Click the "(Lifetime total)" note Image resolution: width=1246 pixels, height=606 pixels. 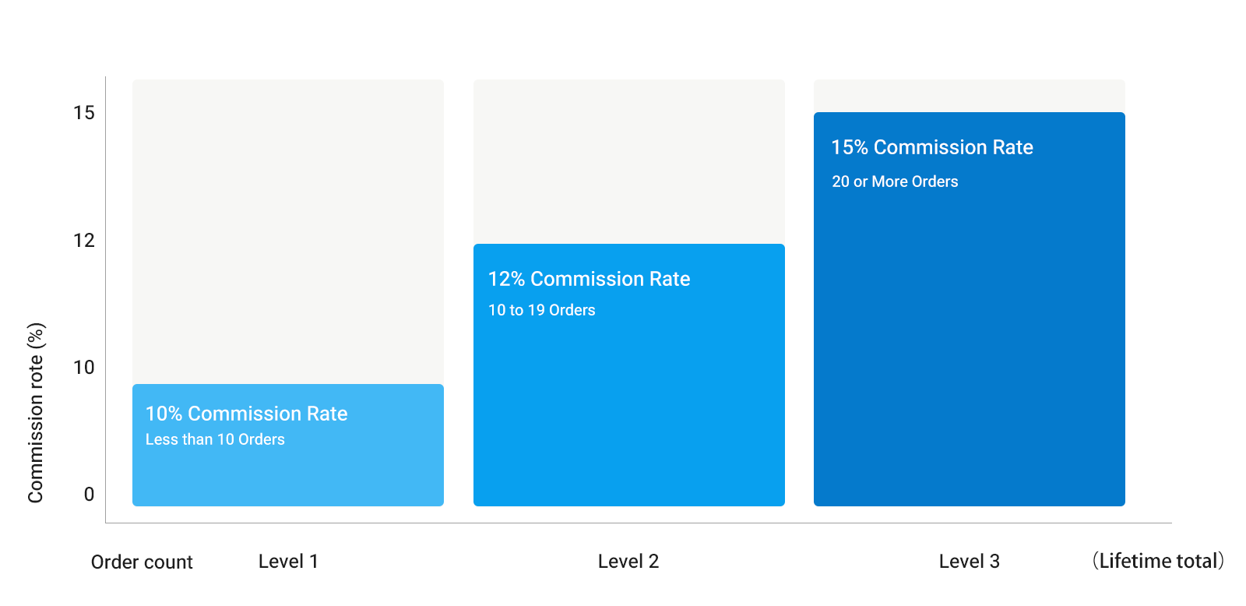(x=1158, y=561)
